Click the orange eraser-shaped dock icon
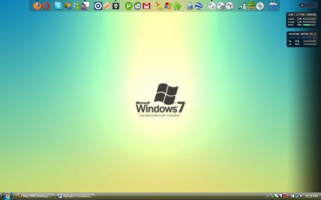Screen dimensions: 321x200 107,6
